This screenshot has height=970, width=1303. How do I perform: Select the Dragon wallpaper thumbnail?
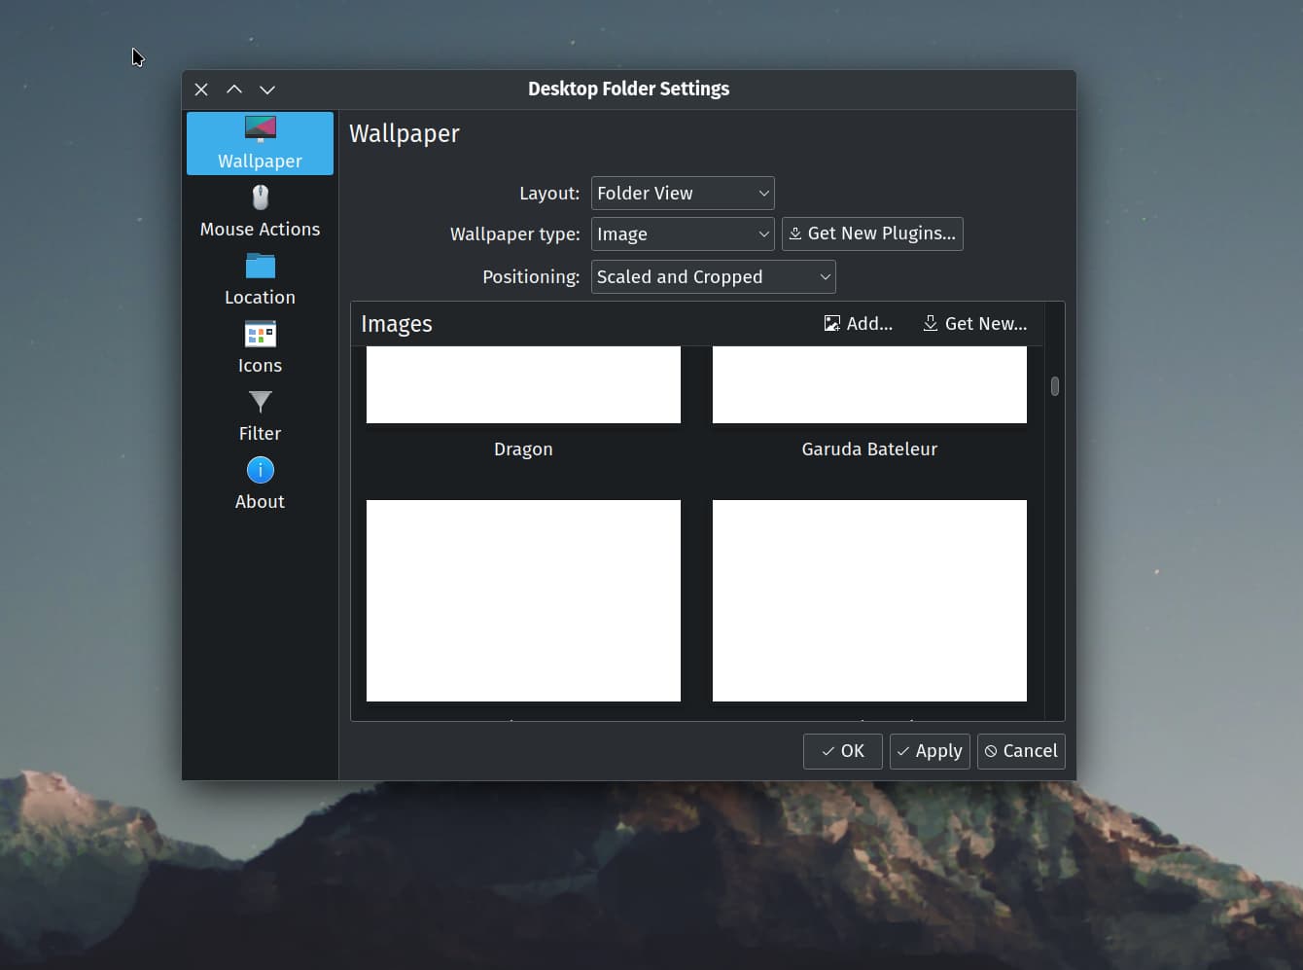pyautogui.click(x=523, y=385)
